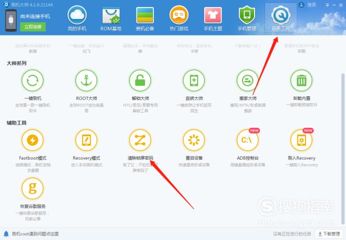The width and height of the screenshot is (346, 240).
Task: Click ADB控制台 label text
Action: click(248, 158)
